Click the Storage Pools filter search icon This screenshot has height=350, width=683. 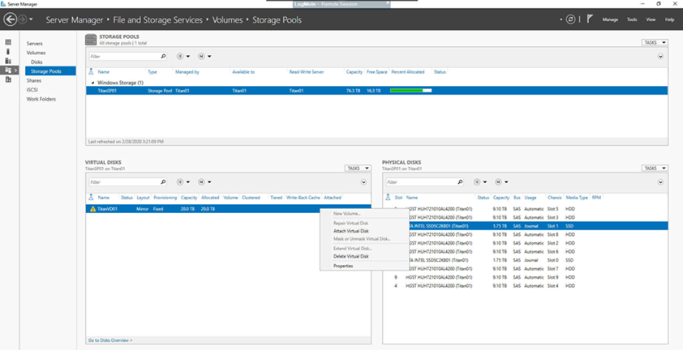point(163,56)
